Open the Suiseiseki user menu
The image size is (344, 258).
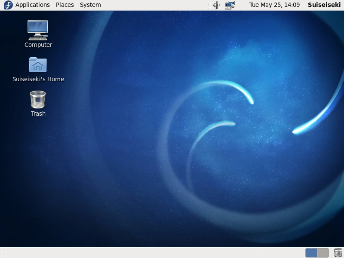(324, 5)
